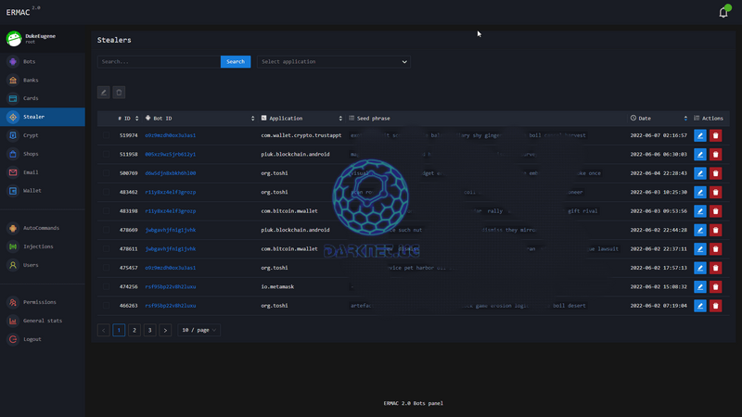742x417 pixels.
Task: Open the Bots section icon
Action: tap(13, 61)
